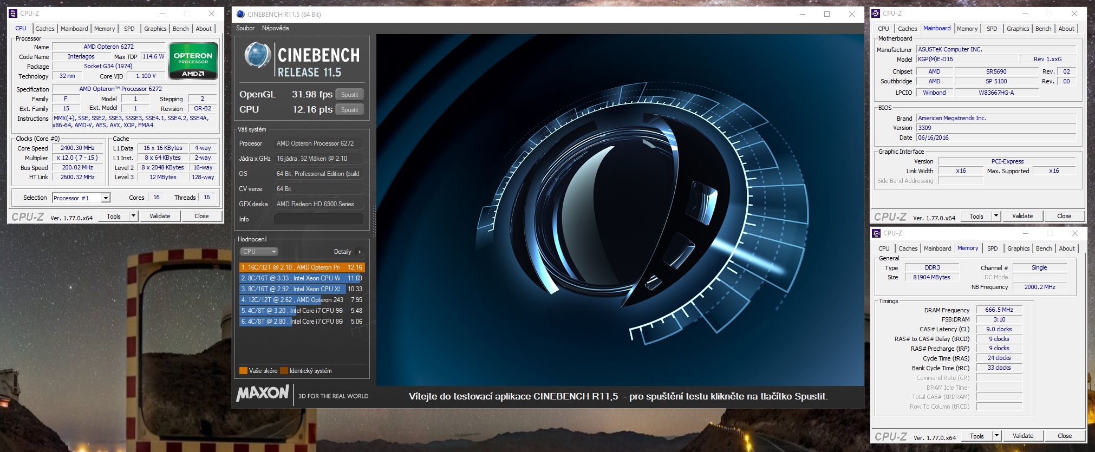Viewport: 1095px width, 452px height.
Task: Click the Cinebench app icon in title bar
Action: [240, 14]
